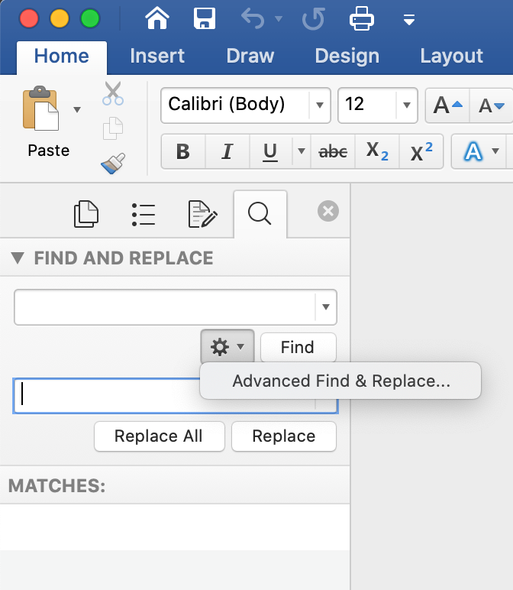513x590 pixels.
Task: Click the gear search options button
Action: tap(227, 346)
